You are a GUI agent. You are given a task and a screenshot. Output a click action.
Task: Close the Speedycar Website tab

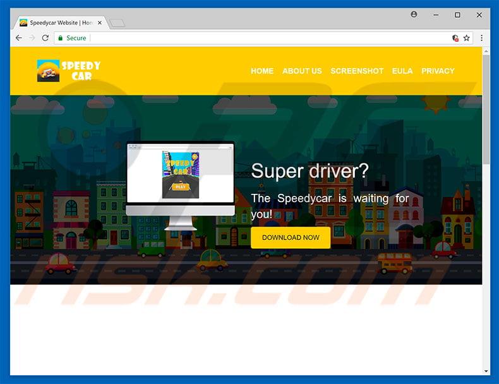point(100,23)
